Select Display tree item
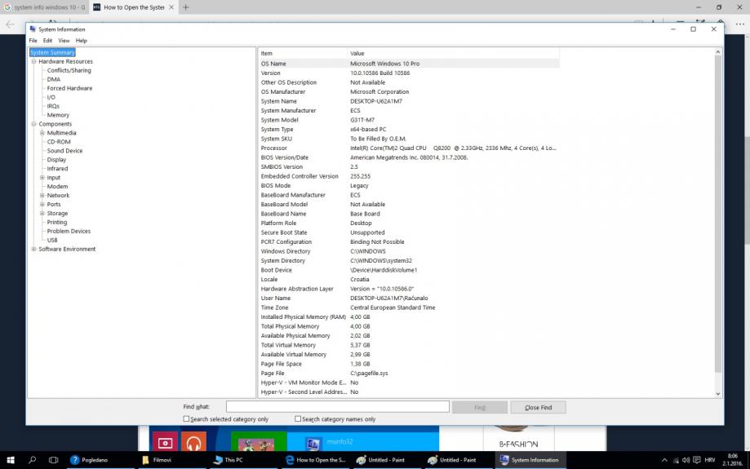 (x=56, y=160)
